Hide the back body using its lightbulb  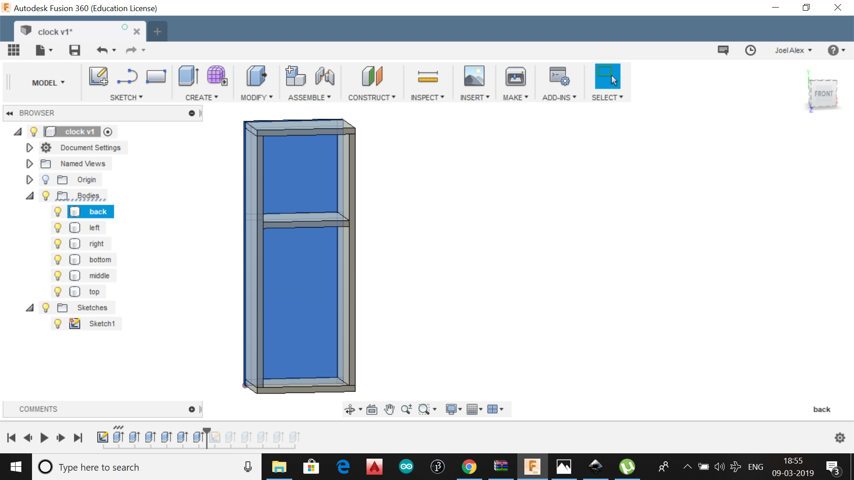click(x=58, y=212)
